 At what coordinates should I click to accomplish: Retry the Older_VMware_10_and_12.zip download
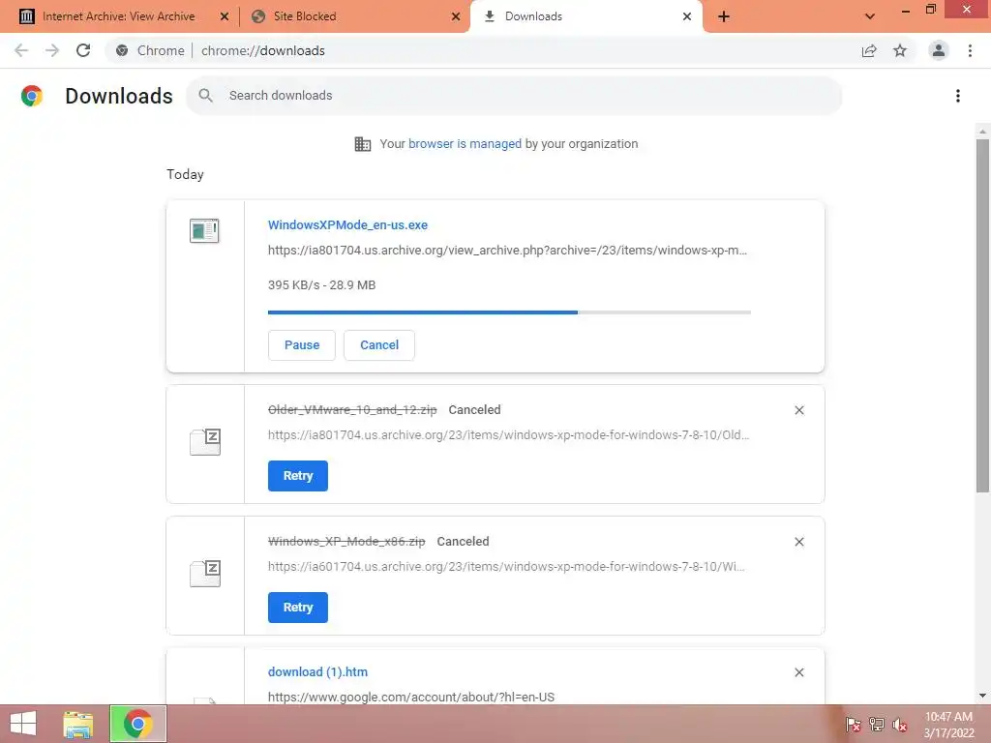[x=298, y=476]
